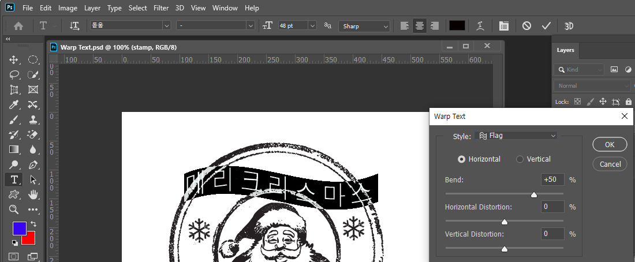Image resolution: width=635 pixels, height=262 pixels.
Task: Right align the text
Action: pos(435,26)
